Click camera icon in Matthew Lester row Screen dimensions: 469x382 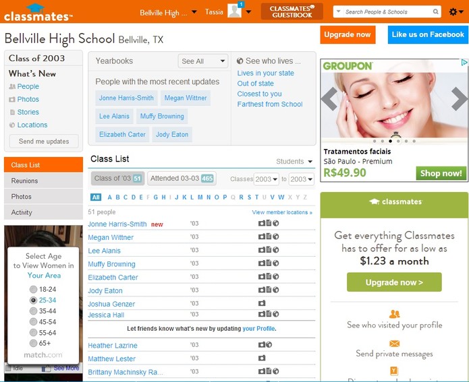(x=262, y=358)
